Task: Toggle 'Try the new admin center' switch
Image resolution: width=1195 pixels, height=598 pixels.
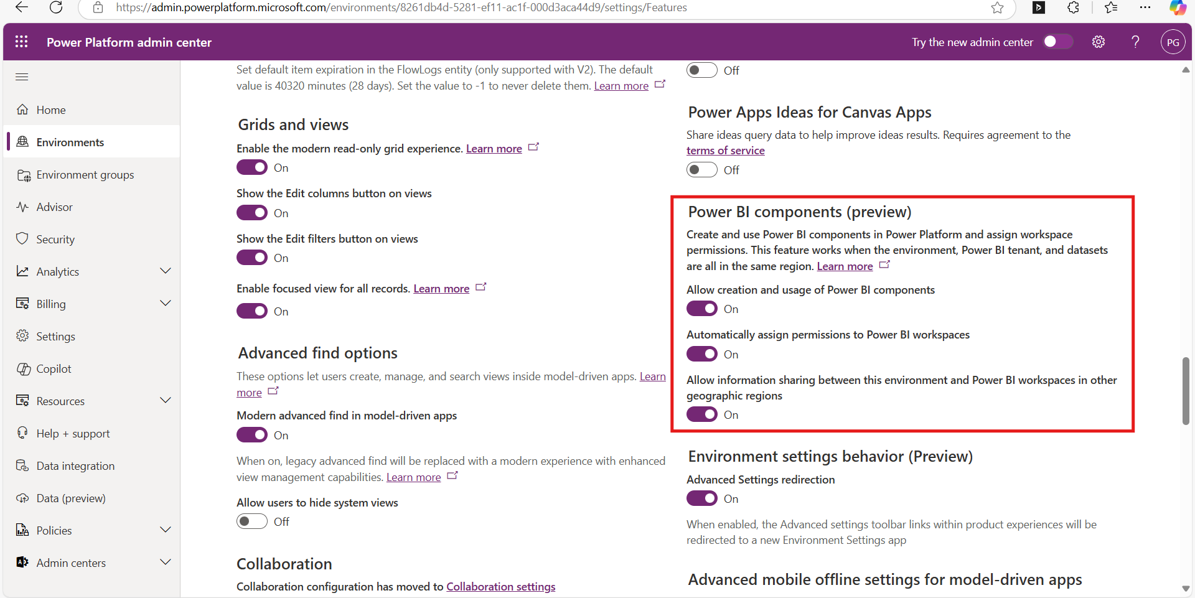Action: [1057, 42]
